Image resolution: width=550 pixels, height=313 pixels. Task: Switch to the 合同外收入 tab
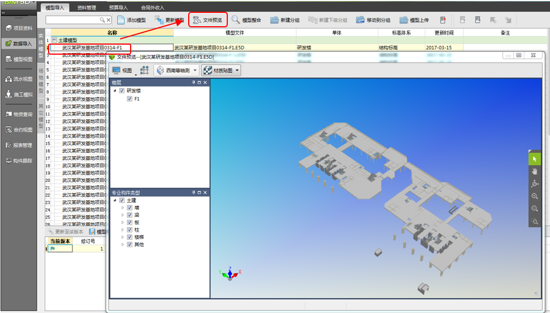pos(152,8)
